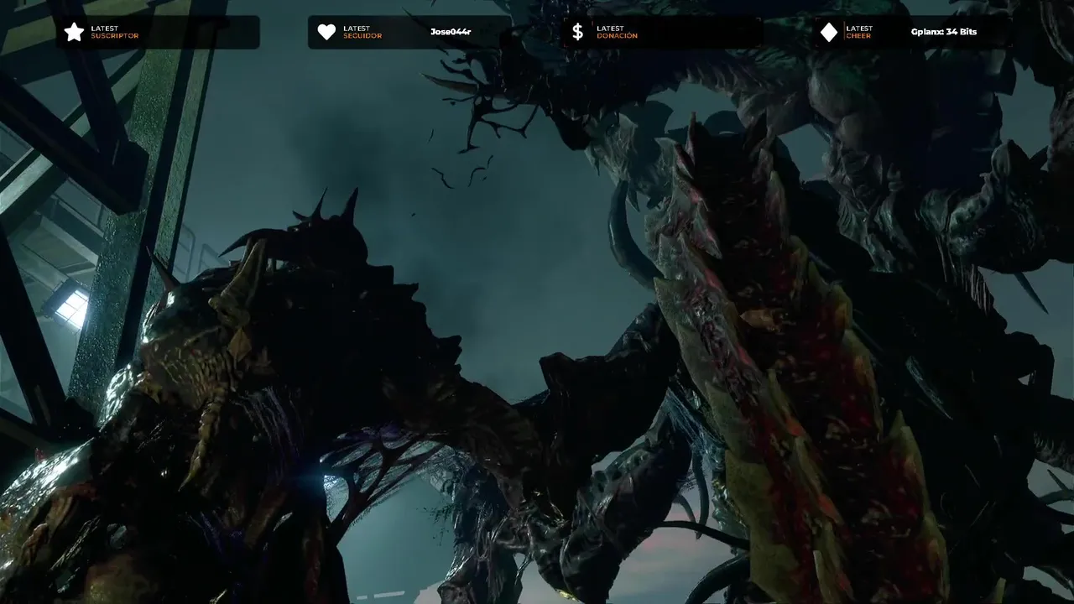Click the star icon for latest suscriptor
Image resolution: width=1074 pixels, height=604 pixels.
pos(75,32)
